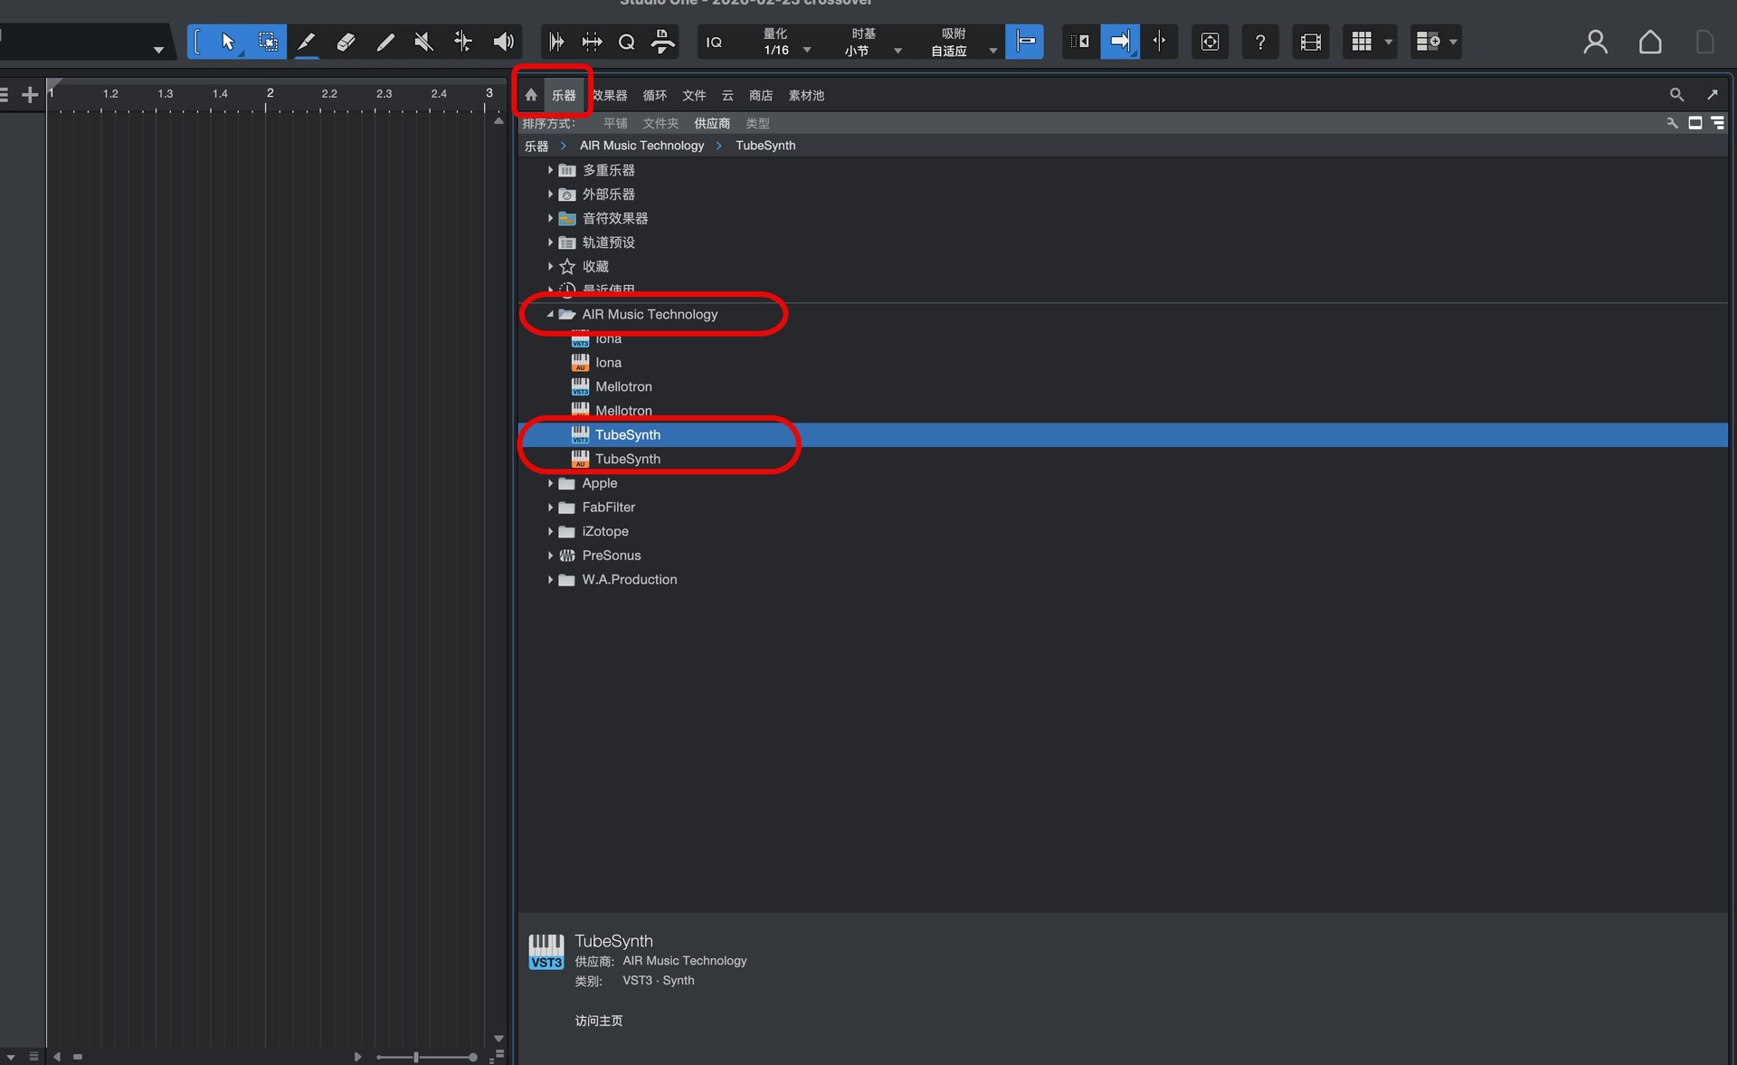1737x1065 pixels.
Task: Select the Eraser tool
Action: click(346, 42)
